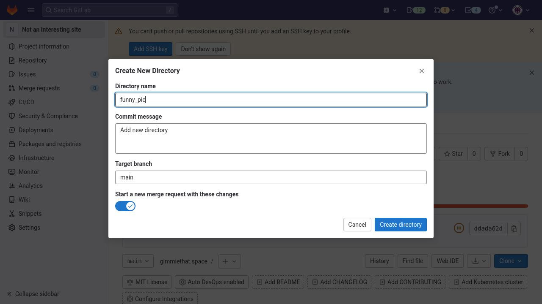Open the user avatar menu
The height and width of the screenshot is (304, 542).
point(521,10)
